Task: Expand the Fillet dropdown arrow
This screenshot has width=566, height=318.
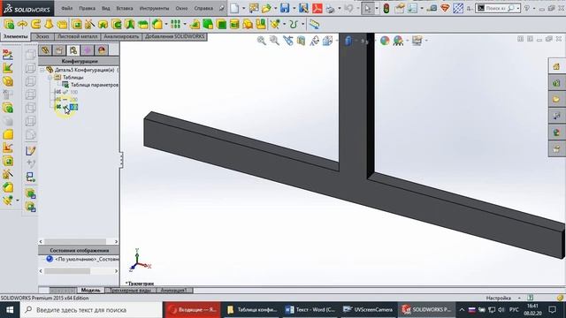Action: 166,24
